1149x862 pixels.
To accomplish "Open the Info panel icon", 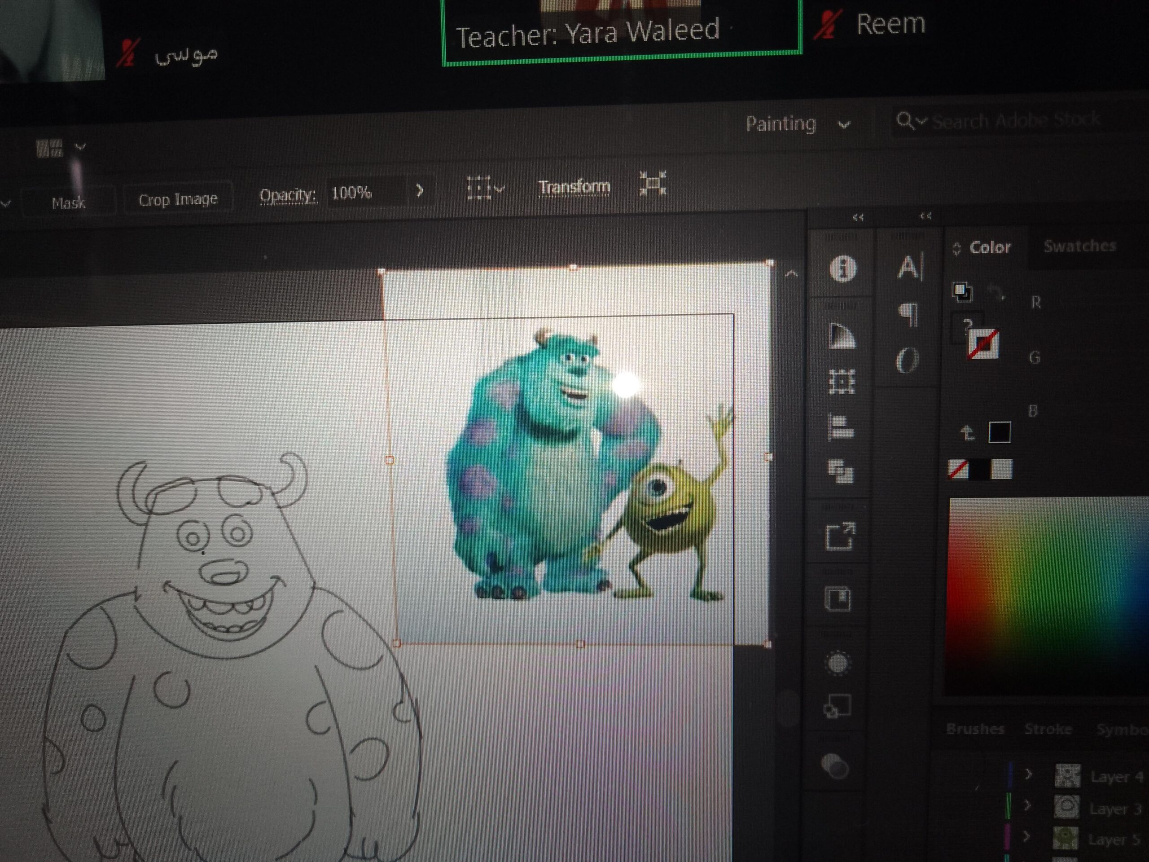I will tap(842, 268).
